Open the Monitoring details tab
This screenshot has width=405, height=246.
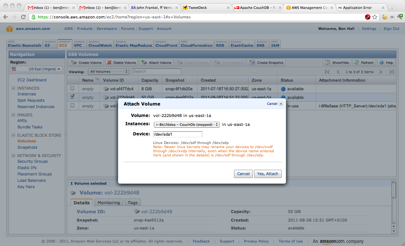click(109, 202)
